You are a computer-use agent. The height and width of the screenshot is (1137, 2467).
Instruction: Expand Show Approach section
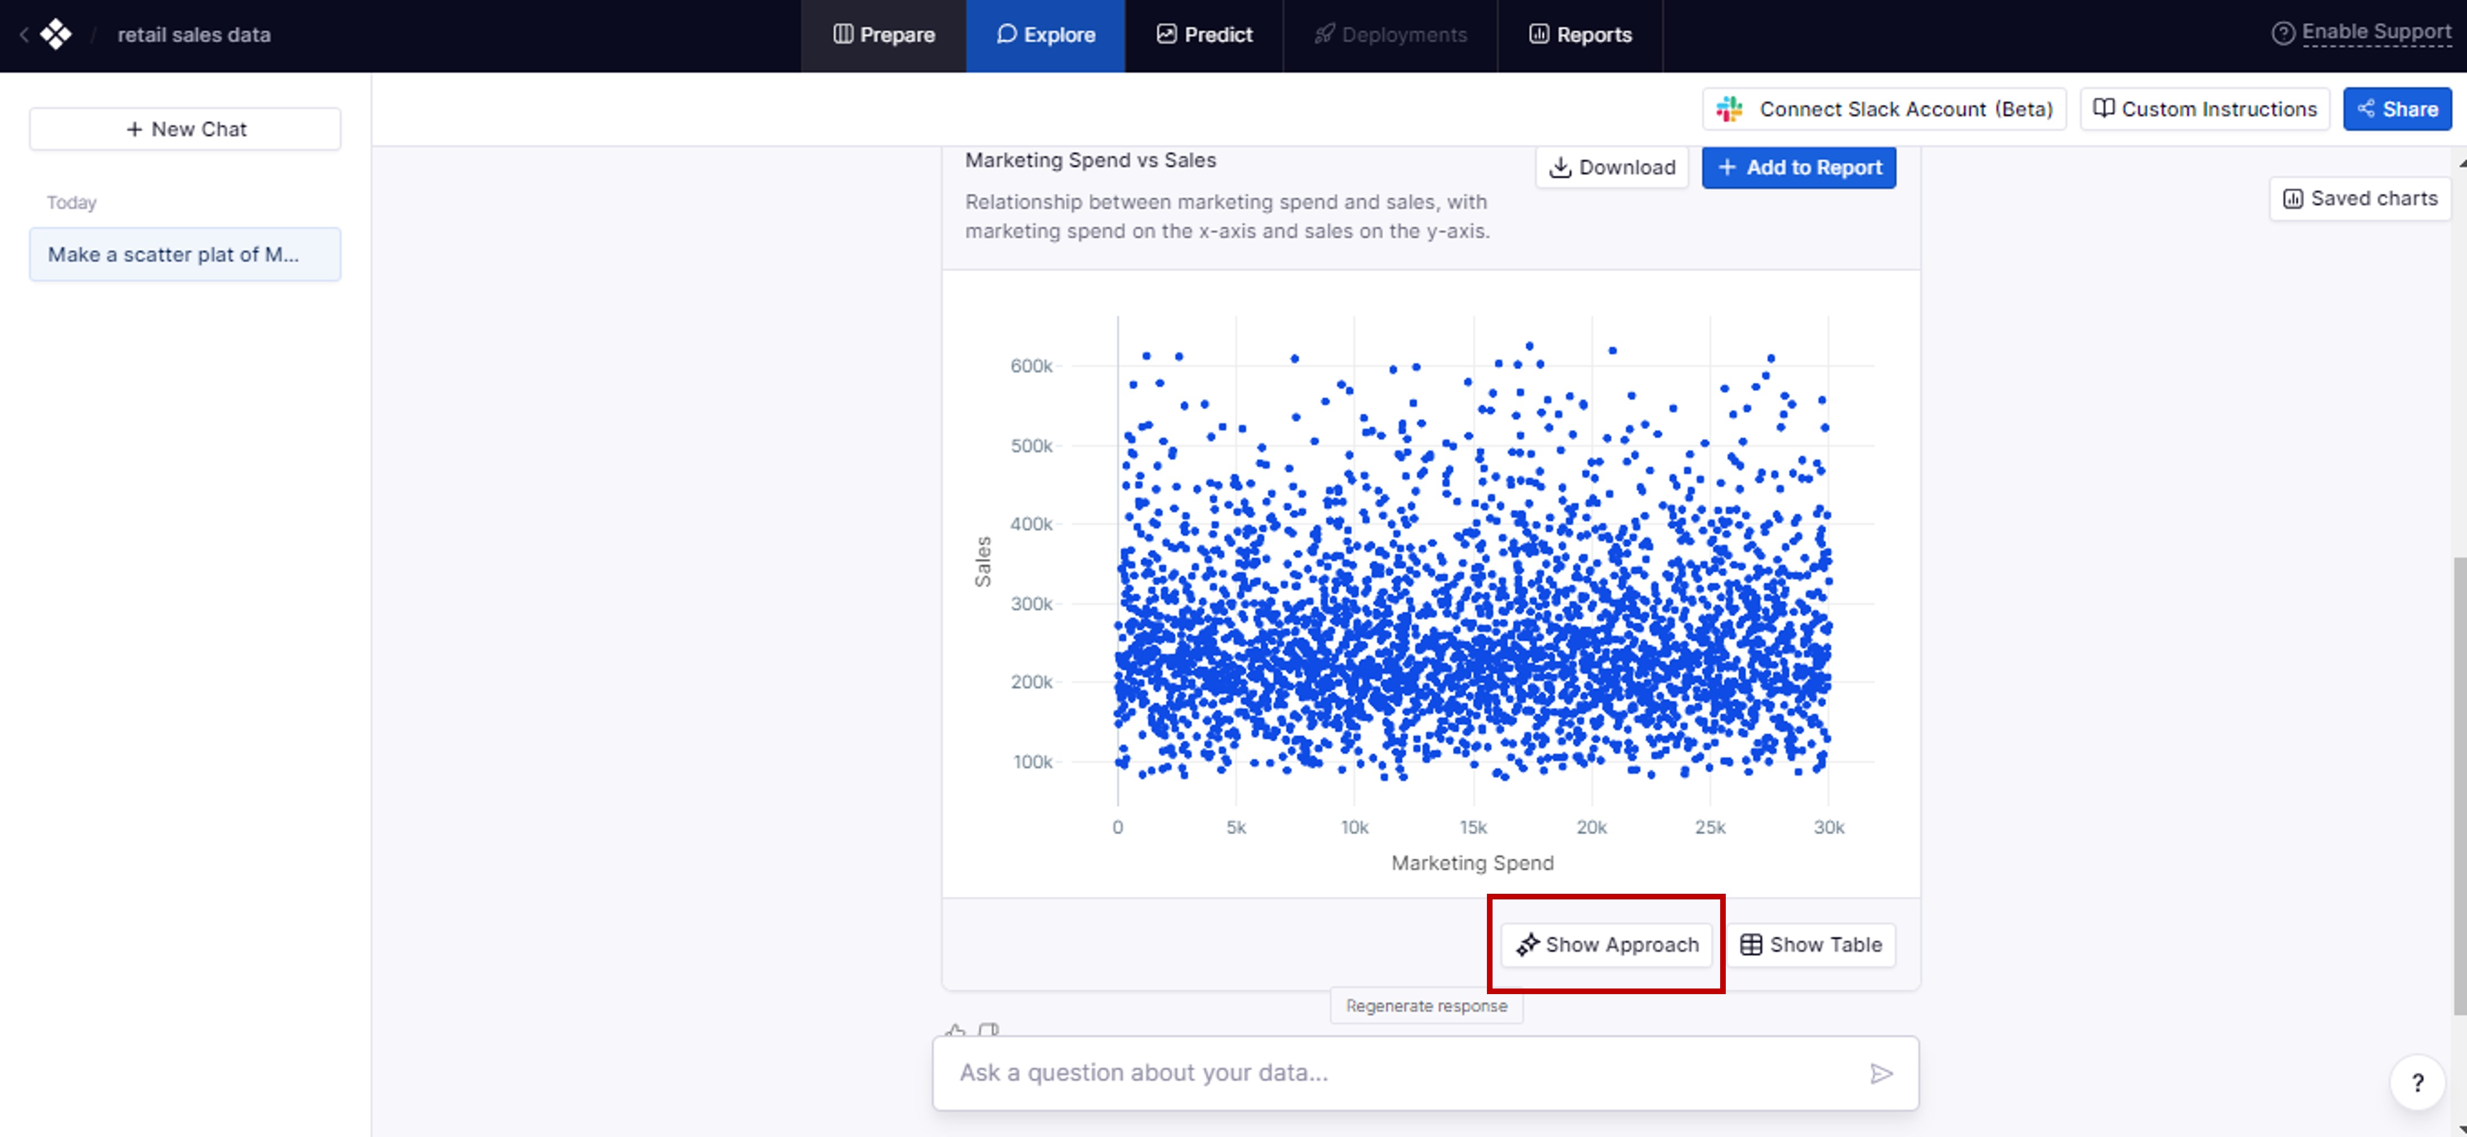tap(1606, 945)
